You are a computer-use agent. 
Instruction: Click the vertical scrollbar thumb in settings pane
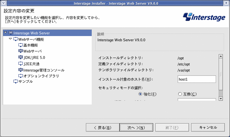(x=221, y=74)
